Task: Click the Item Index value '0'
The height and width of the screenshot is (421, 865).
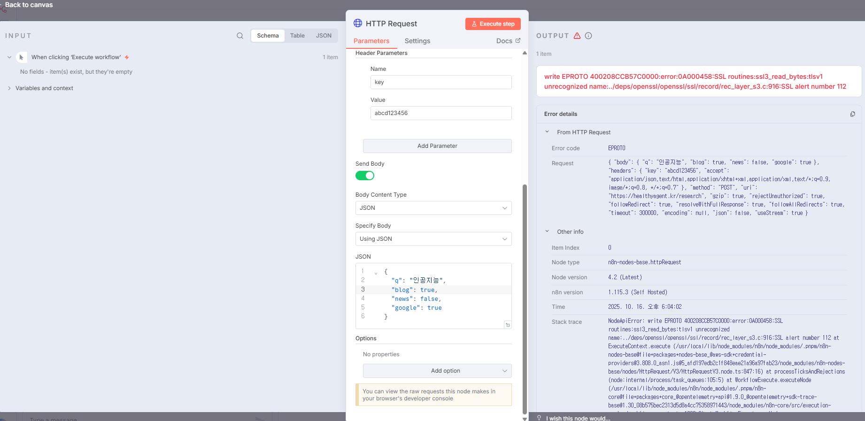Action: tap(610, 248)
